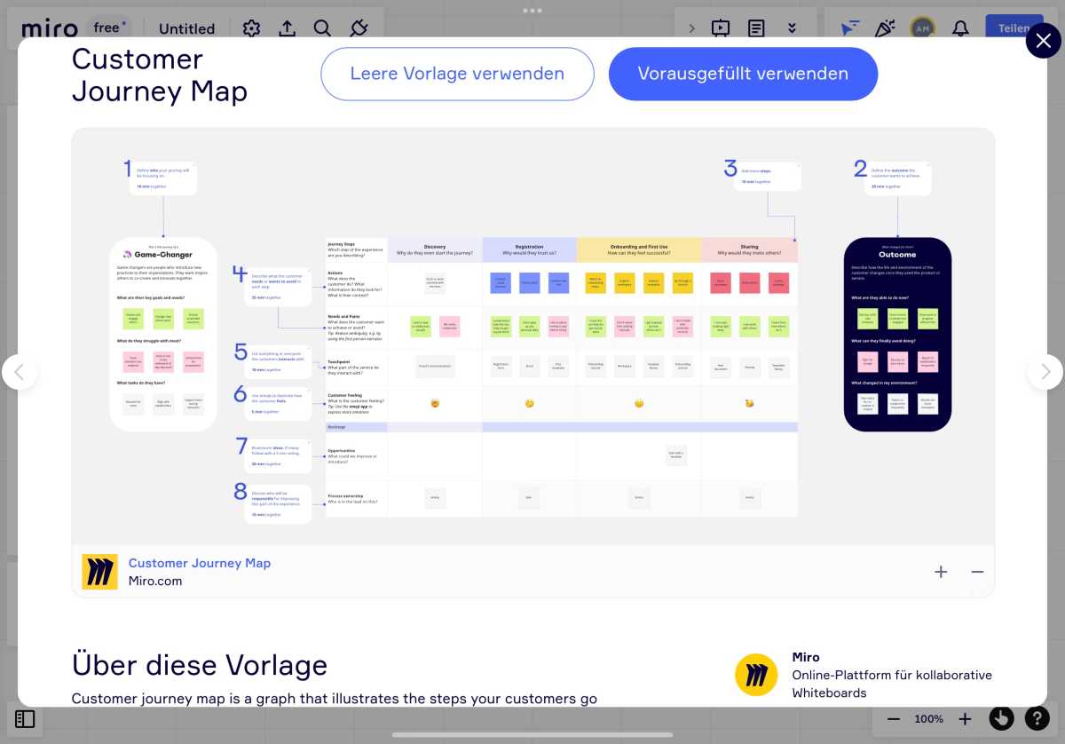Open the help question mark icon
The image size is (1065, 744).
[1037, 718]
